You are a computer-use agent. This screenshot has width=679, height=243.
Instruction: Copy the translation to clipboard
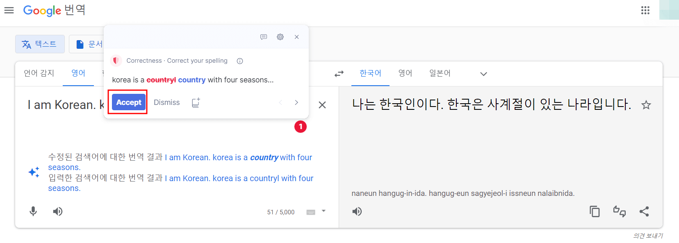click(595, 211)
